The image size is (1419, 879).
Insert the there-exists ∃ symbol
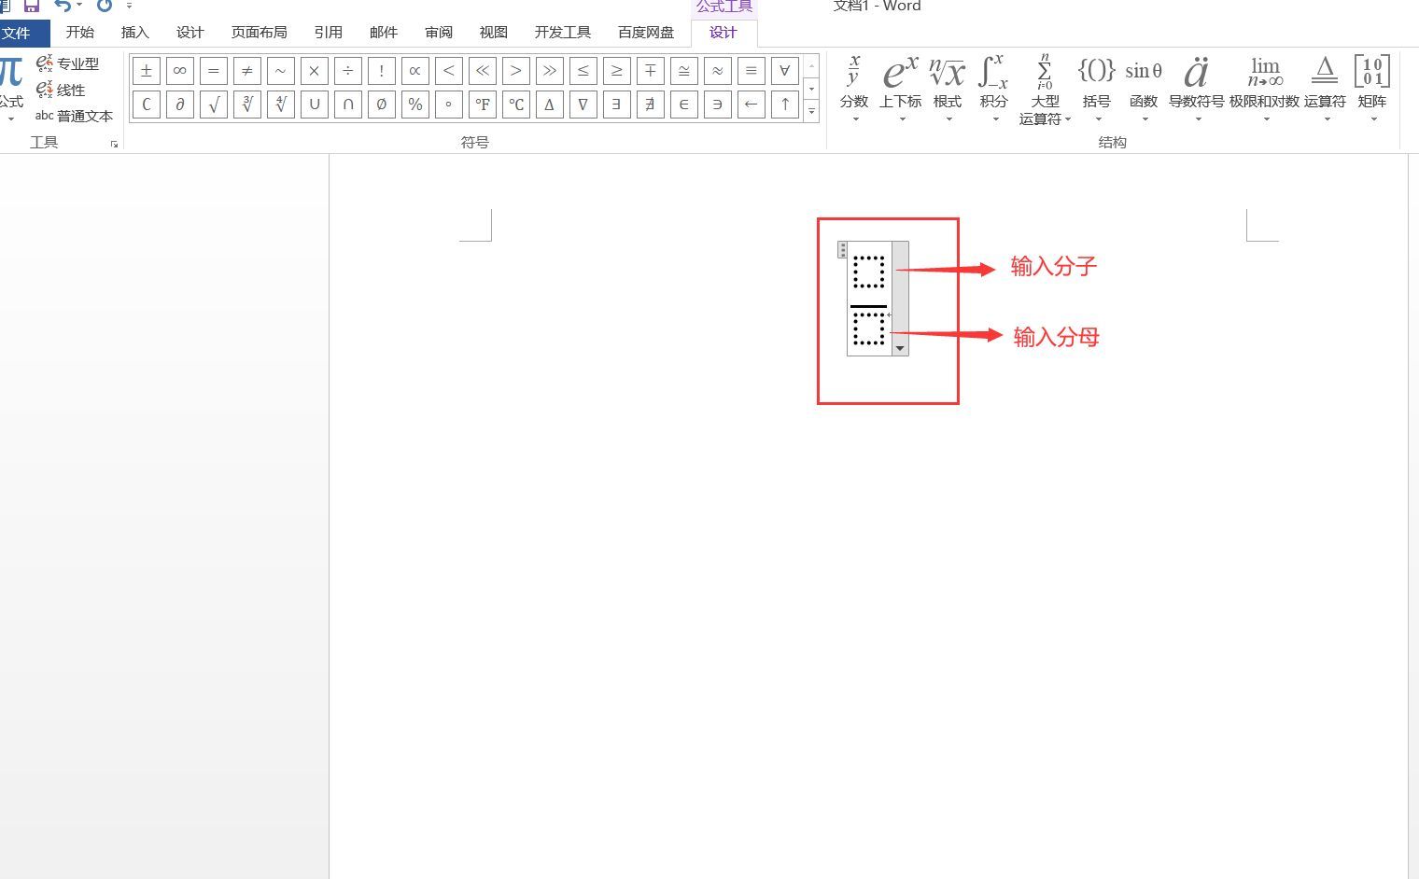(617, 105)
